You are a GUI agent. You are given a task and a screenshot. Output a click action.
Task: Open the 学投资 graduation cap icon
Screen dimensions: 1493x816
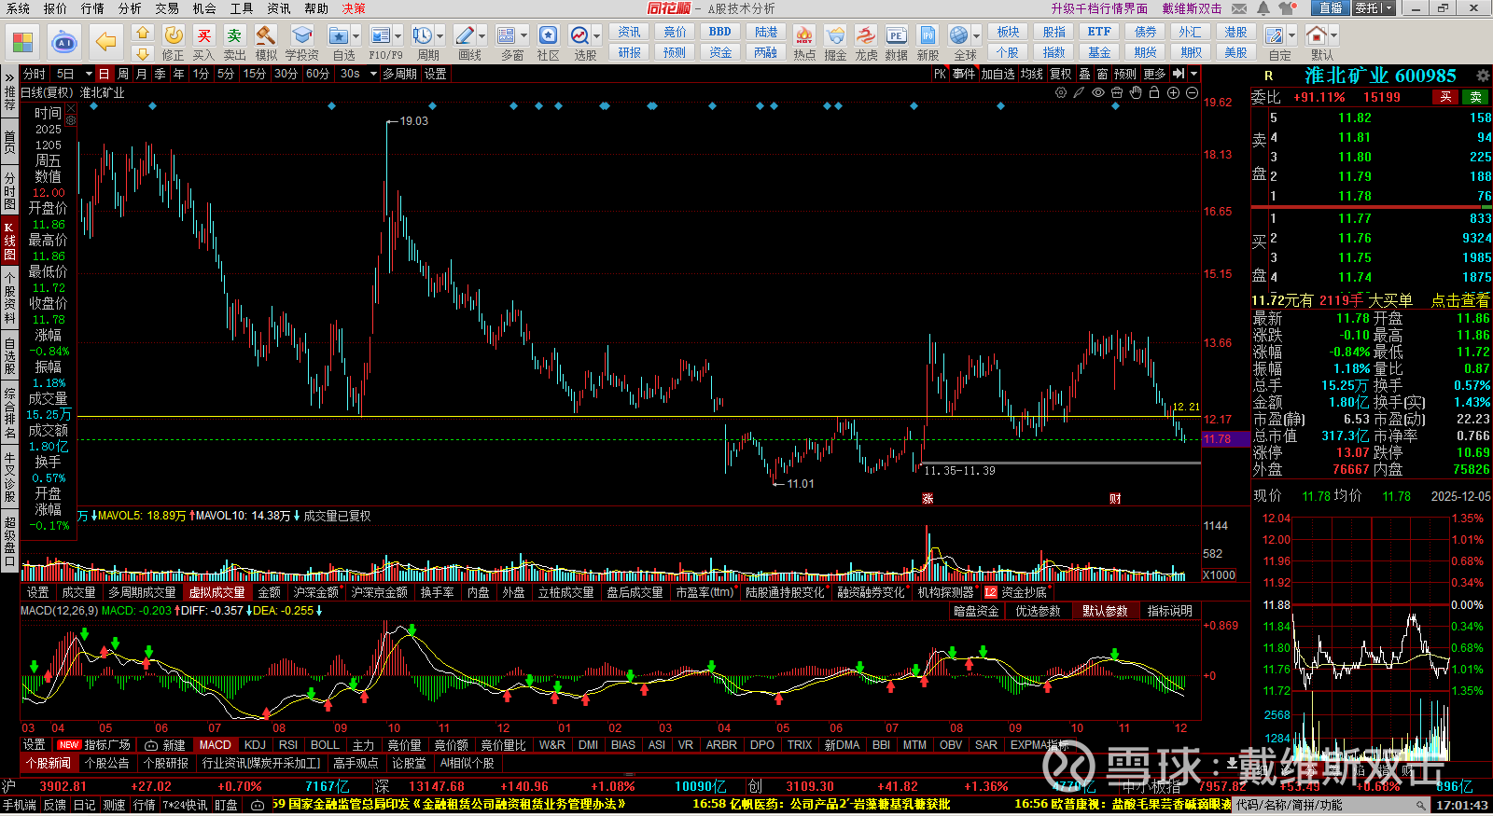[301, 35]
